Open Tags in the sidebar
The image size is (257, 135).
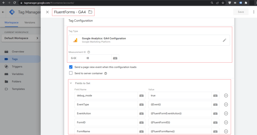point(20,59)
